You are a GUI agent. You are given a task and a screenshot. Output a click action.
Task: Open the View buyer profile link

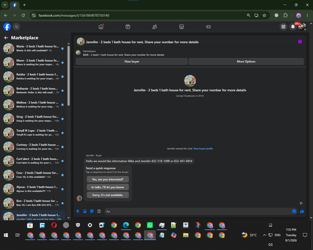click(x=203, y=149)
